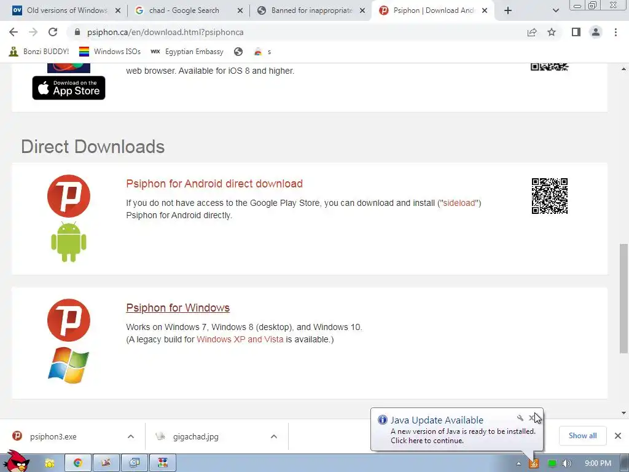This screenshot has height=472, width=629.
Task: Close the Banned for inappropriate tab
Action: click(x=362, y=10)
